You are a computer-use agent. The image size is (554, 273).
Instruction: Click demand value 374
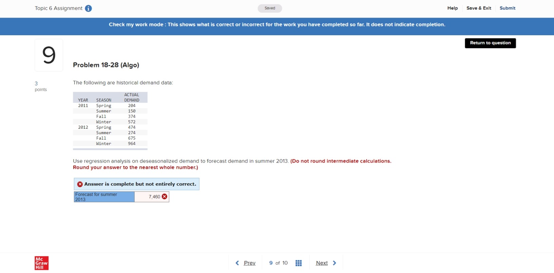pyautogui.click(x=132, y=117)
